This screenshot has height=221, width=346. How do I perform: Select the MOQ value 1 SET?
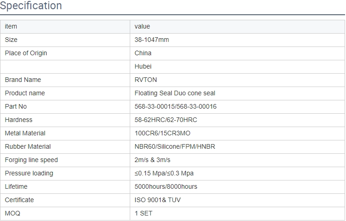click(144, 213)
